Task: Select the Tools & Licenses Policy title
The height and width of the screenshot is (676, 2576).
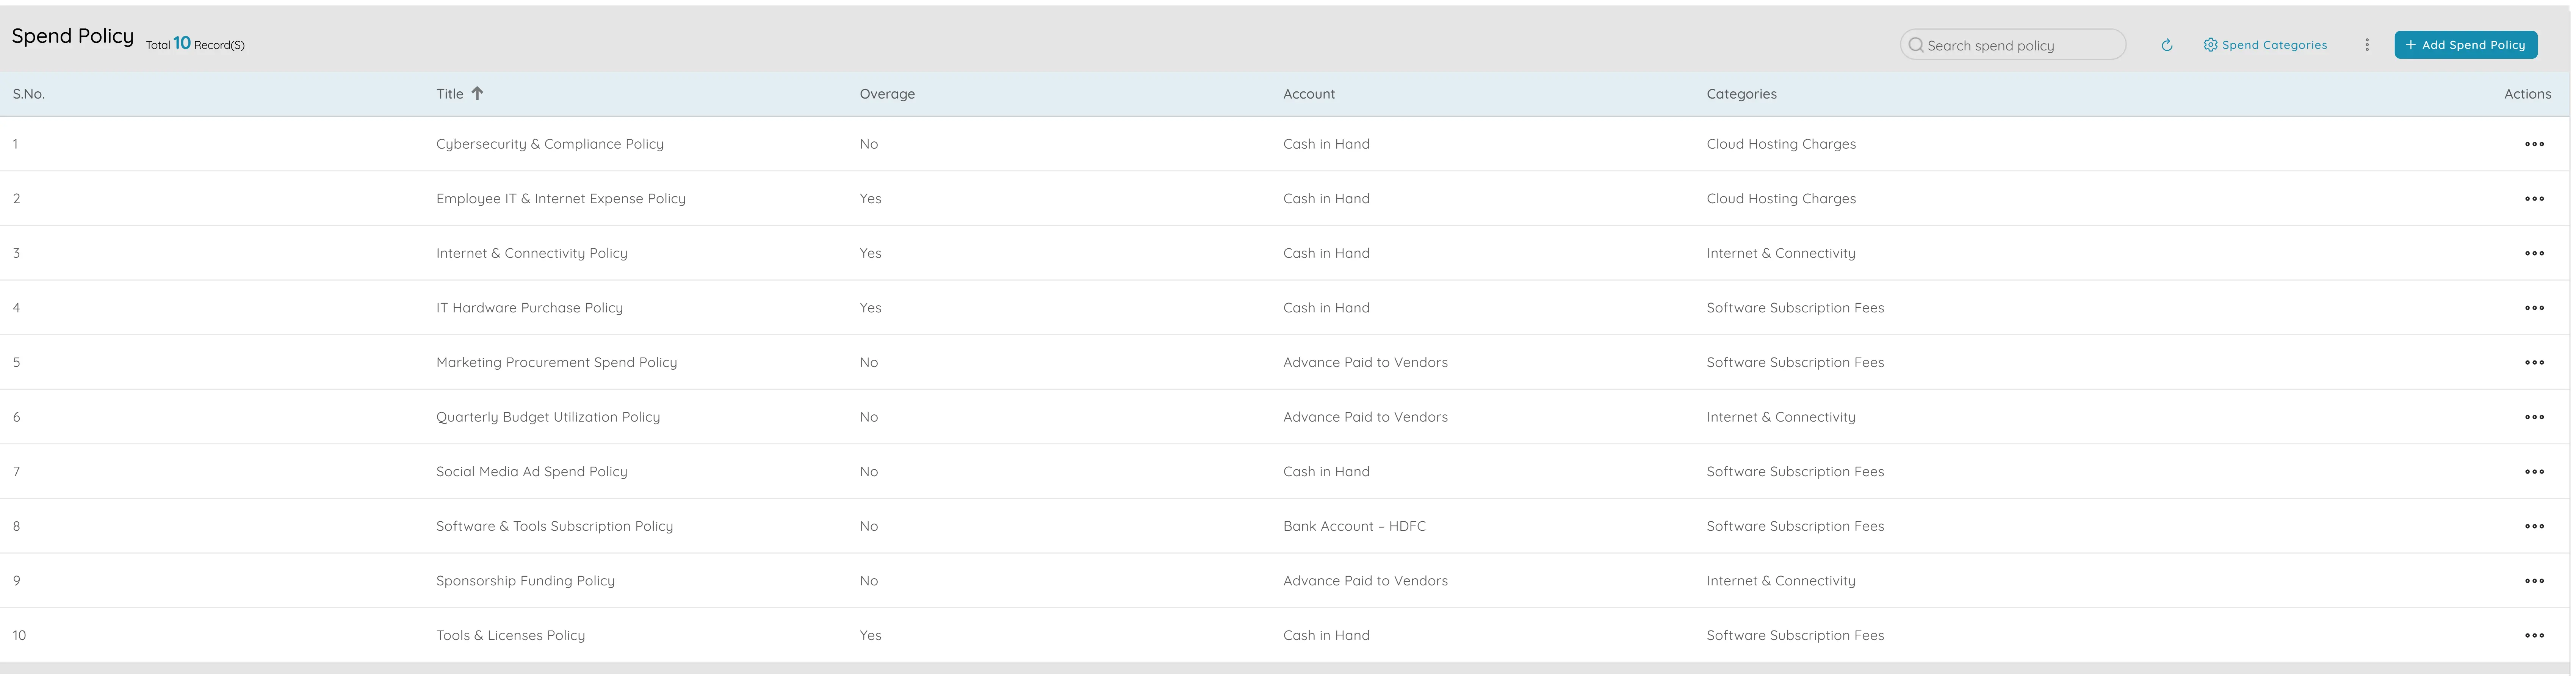Action: point(510,635)
